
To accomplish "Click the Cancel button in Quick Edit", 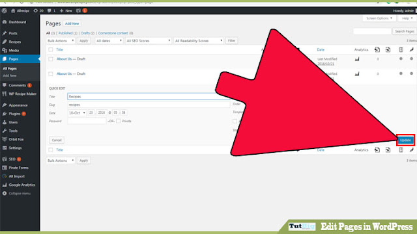I will click(x=57, y=140).
